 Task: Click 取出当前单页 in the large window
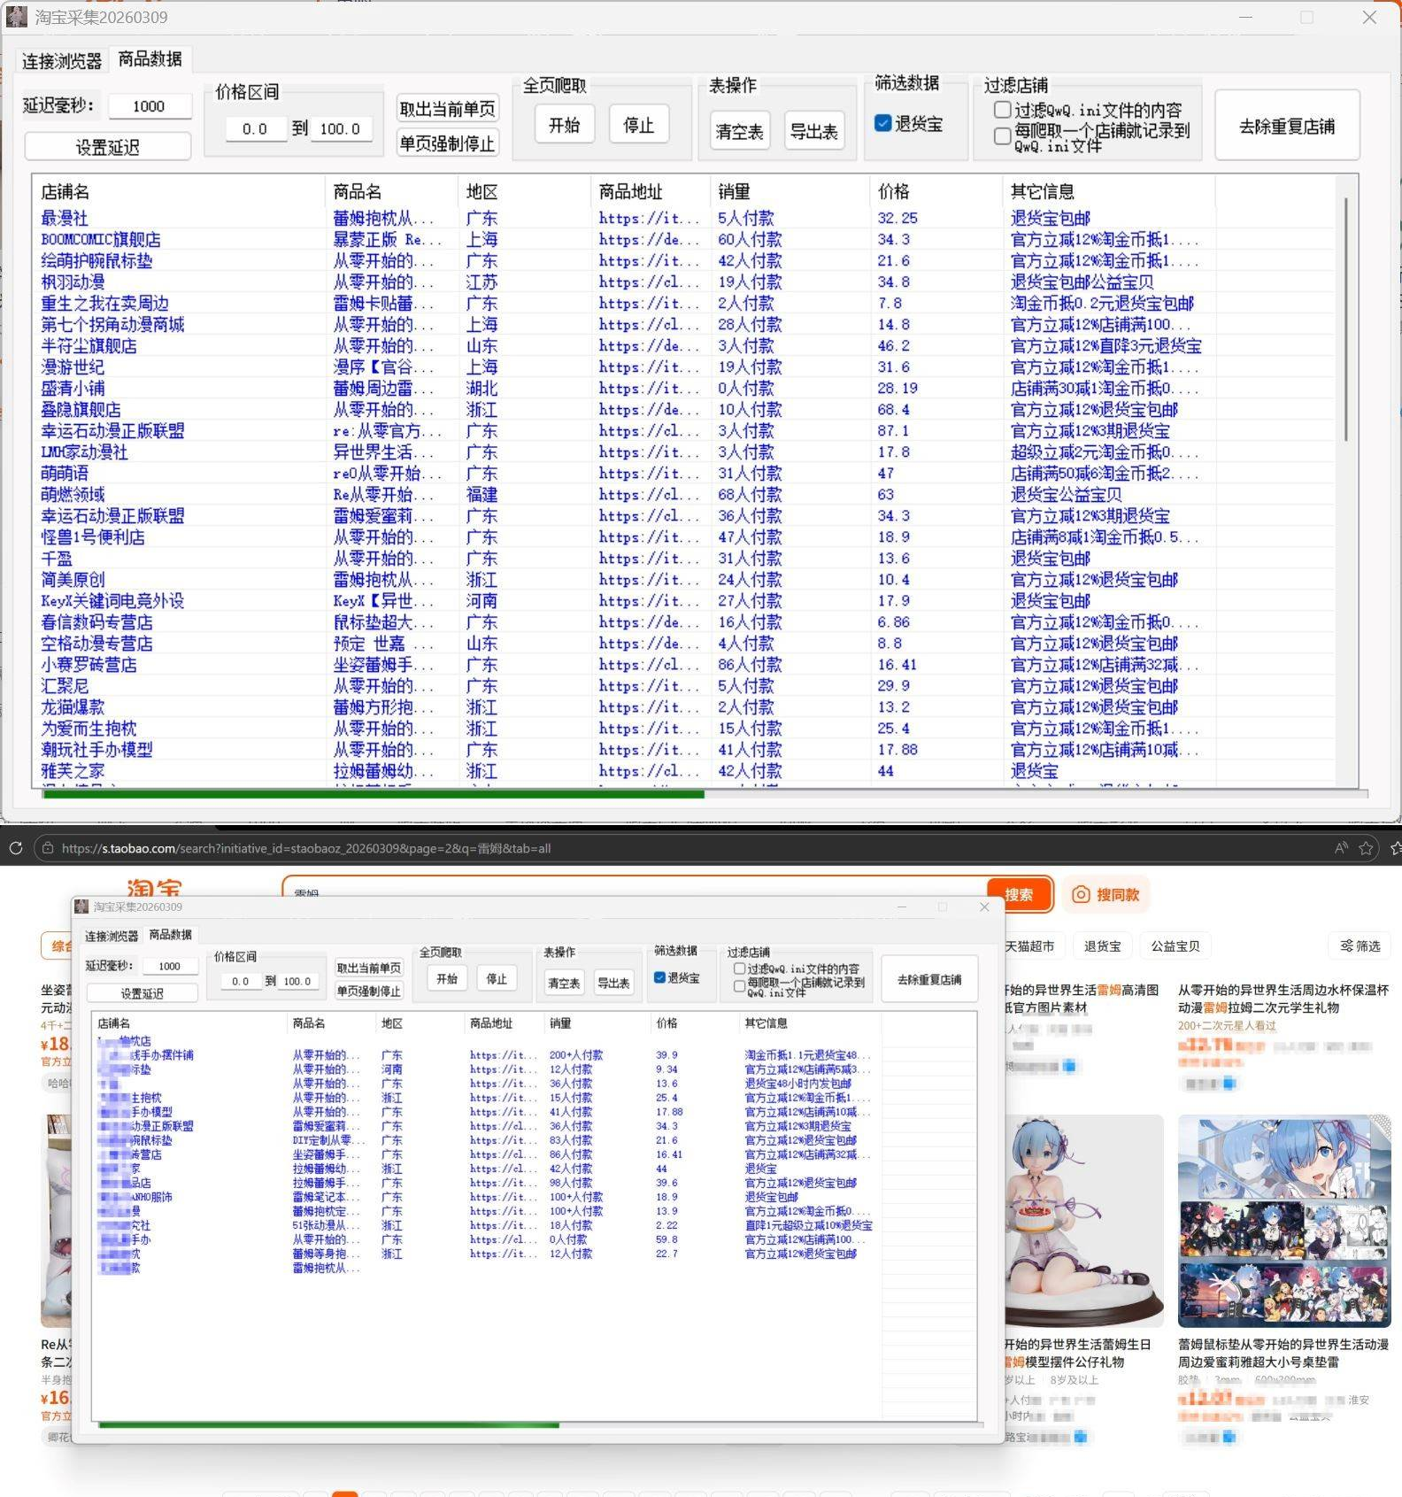(447, 109)
